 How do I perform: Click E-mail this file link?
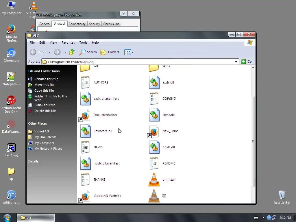45,105
